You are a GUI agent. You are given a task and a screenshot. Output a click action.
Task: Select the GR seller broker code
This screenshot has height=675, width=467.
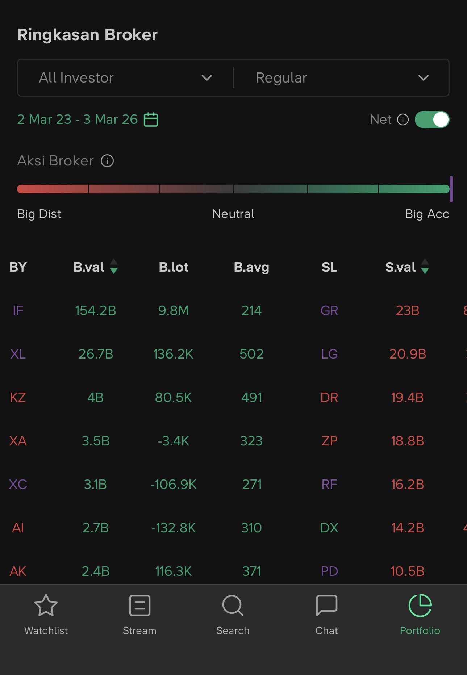point(329,311)
